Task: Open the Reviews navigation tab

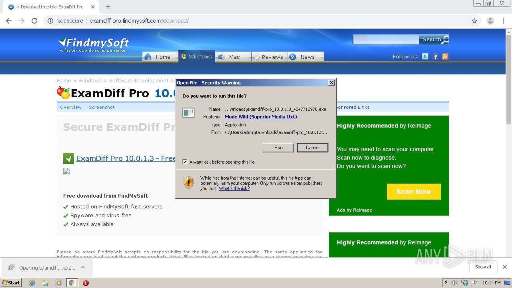Action: 269,57
